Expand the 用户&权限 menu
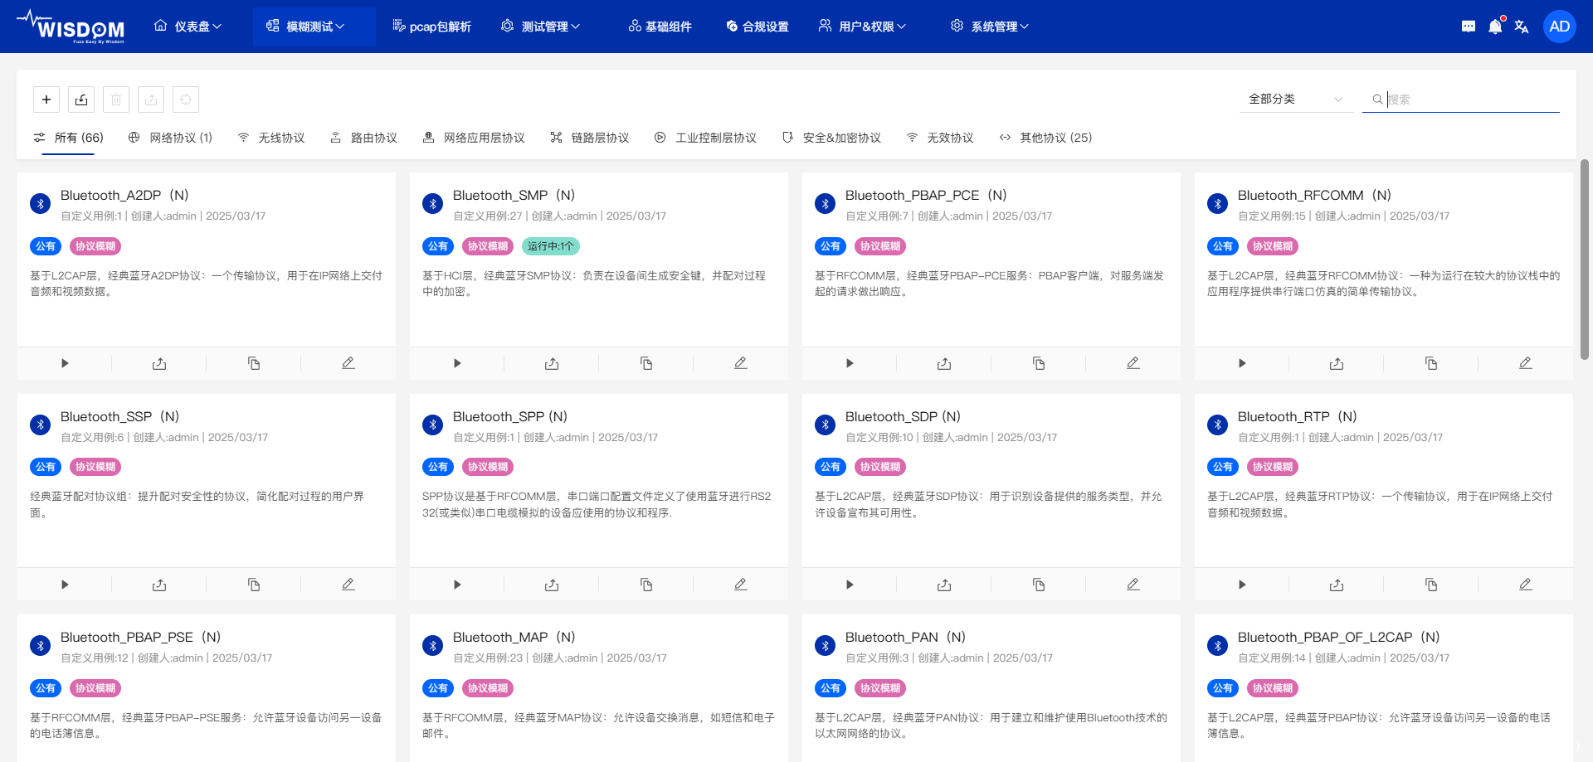This screenshot has height=762, width=1593. point(863,27)
